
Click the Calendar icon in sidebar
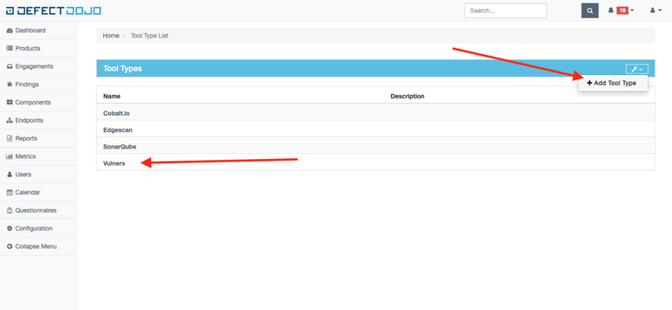coord(10,192)
